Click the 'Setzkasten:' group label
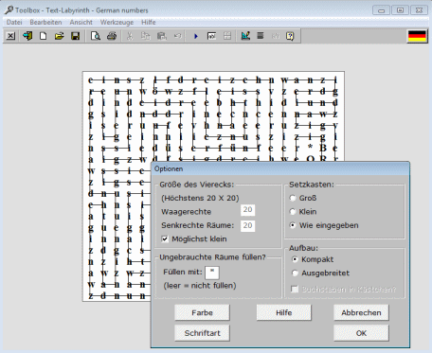The width and height of the screenshot is (432, 353). point(312,185)
